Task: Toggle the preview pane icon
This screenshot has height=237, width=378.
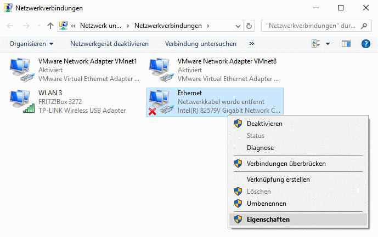Action: 346,44
